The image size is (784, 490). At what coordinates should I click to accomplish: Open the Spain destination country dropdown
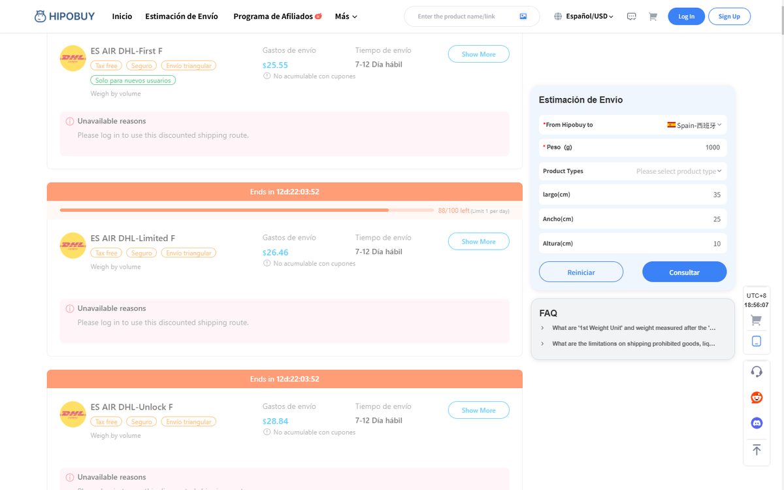click(x=694, y=125)
